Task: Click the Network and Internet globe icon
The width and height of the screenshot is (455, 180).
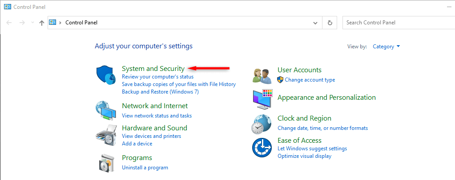Action: 106,111
